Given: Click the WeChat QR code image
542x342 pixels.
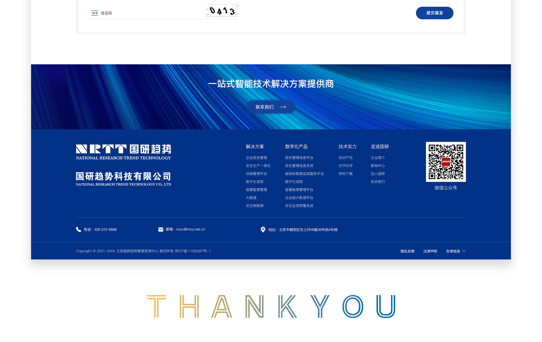Looking at the screenshot, I should tap(446, 162).
